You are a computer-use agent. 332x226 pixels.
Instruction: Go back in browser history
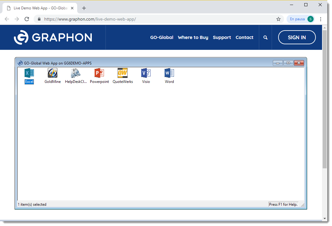coord(7,19)
